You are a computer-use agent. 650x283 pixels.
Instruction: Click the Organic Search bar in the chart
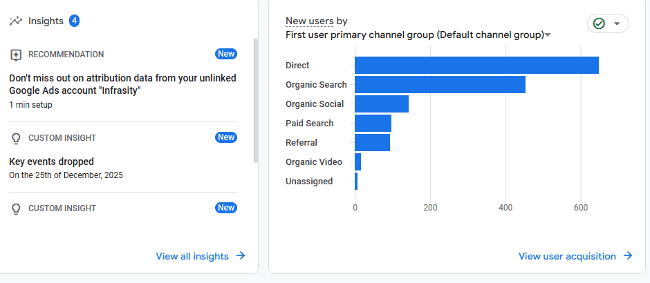(x=440, y=84)
